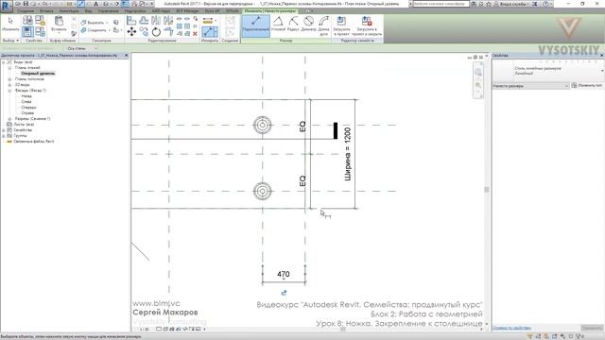Click the Изменить тип button
This screenshot has height=340, width=605.
(x=588, y=86)
